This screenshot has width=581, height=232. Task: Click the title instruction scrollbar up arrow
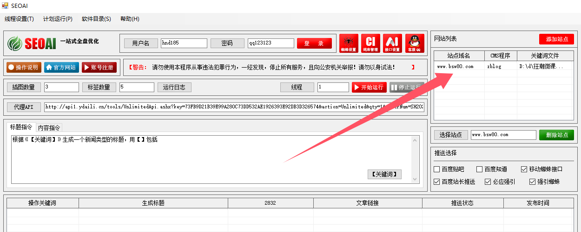[416, 140]
